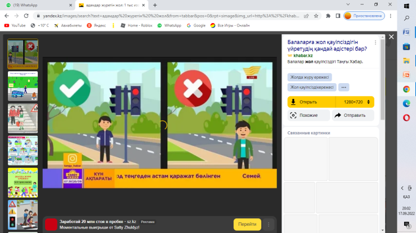Select the traffic light boy thumbnail

point(23,54)
